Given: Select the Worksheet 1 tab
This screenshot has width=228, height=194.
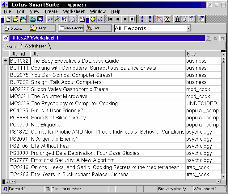Looking at the screenshot, I should [36, 46].
